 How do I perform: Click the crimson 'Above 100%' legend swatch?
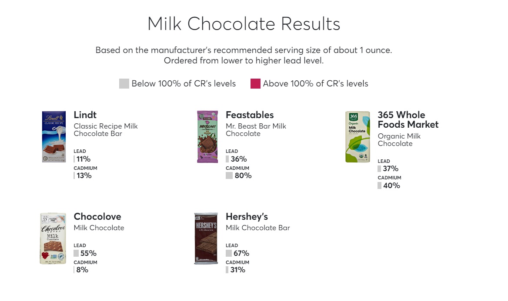coord(255,83)
